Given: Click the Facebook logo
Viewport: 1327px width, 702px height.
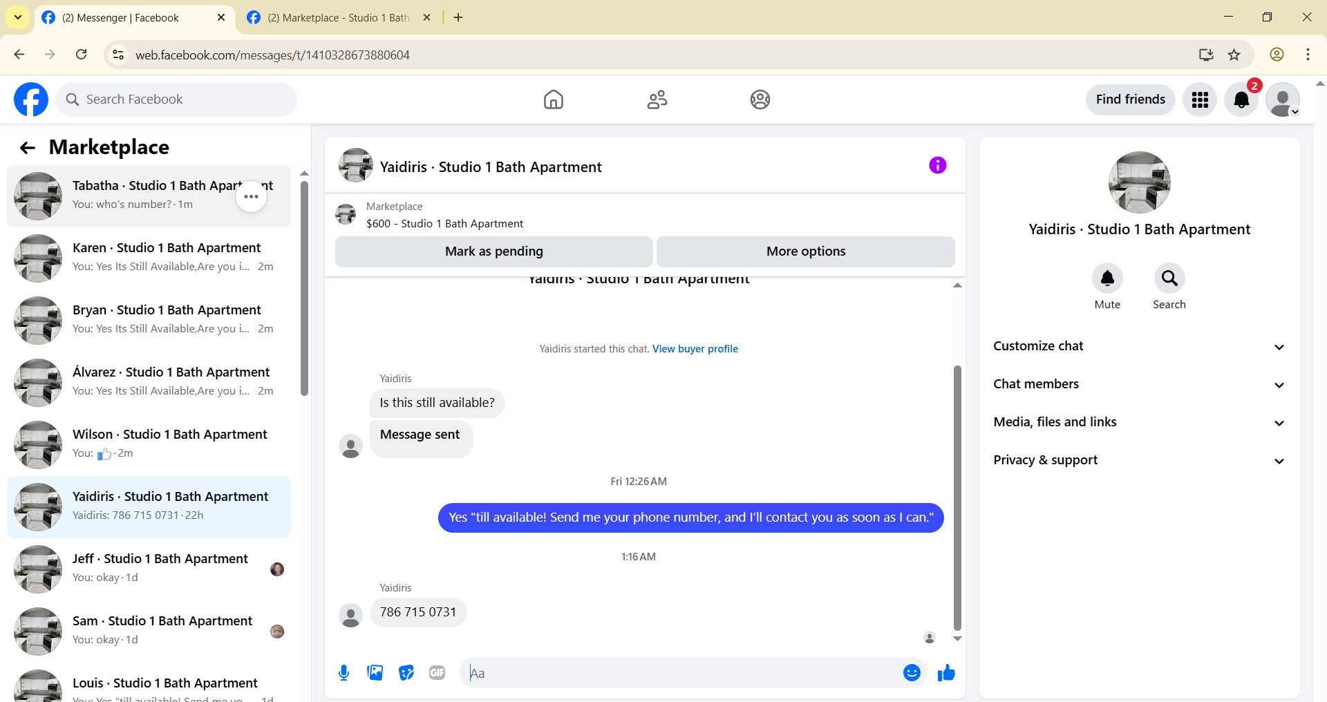Looking at the screenshot, I should pyautogui.click(x=31, y=99).
